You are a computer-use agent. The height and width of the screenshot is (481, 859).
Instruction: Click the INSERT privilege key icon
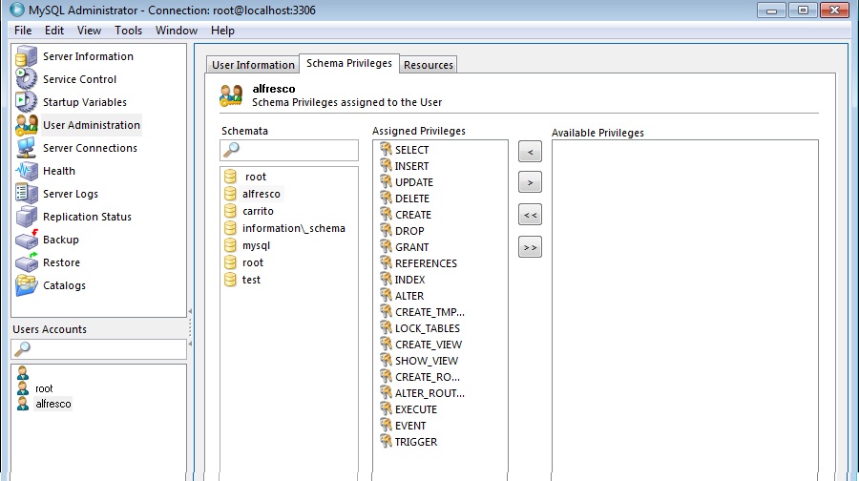(x=387, y=165)
